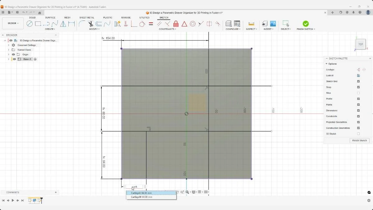Viewport: 373px width, 210px height.
Task: Enable the Slice checkbox
Action: tap(358, 93)
